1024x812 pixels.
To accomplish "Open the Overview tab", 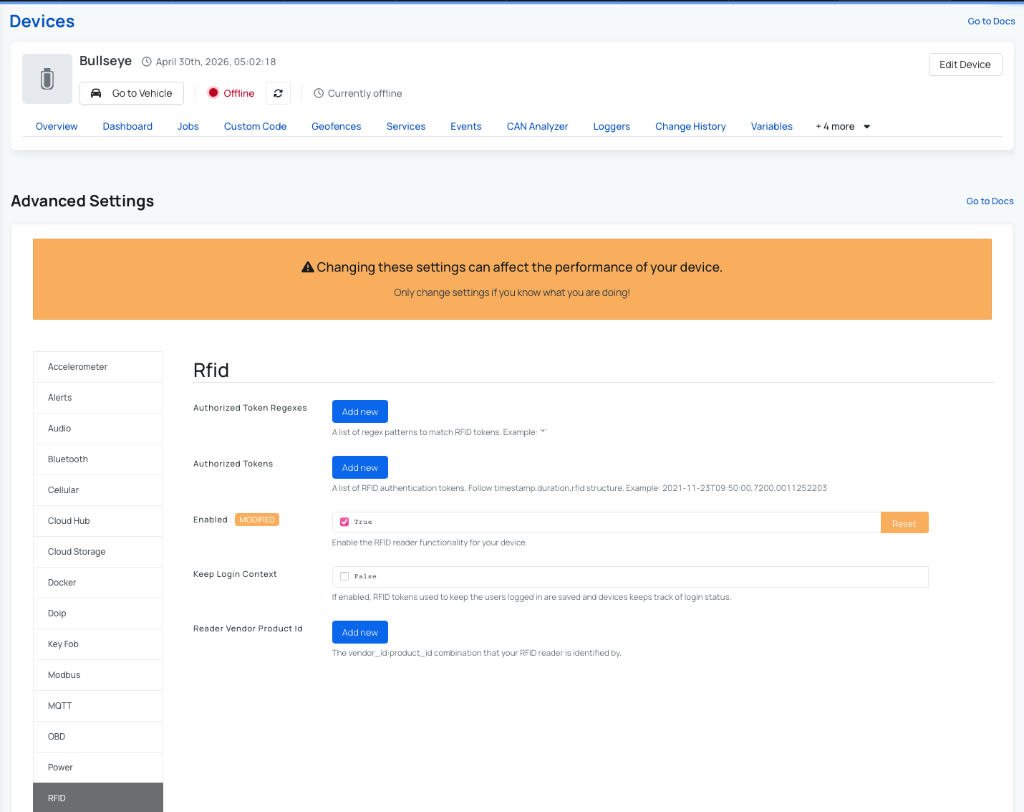I will (x=57, y=126).
